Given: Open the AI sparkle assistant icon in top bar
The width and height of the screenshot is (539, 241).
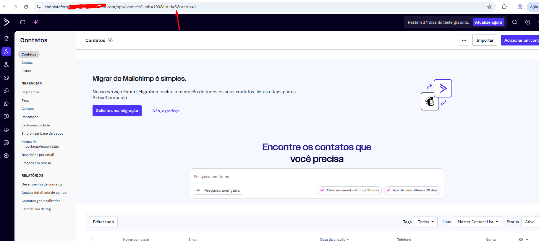Looking at the screenshot, I should (36, 22).
